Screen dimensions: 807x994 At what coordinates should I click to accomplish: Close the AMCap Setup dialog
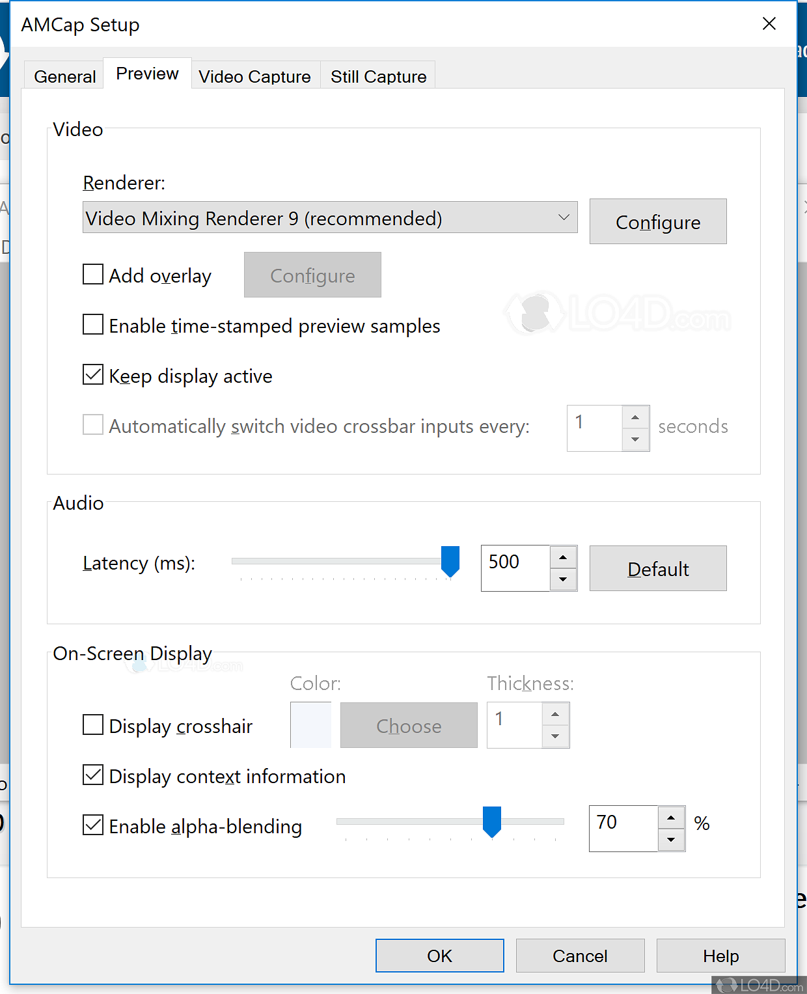769,24
